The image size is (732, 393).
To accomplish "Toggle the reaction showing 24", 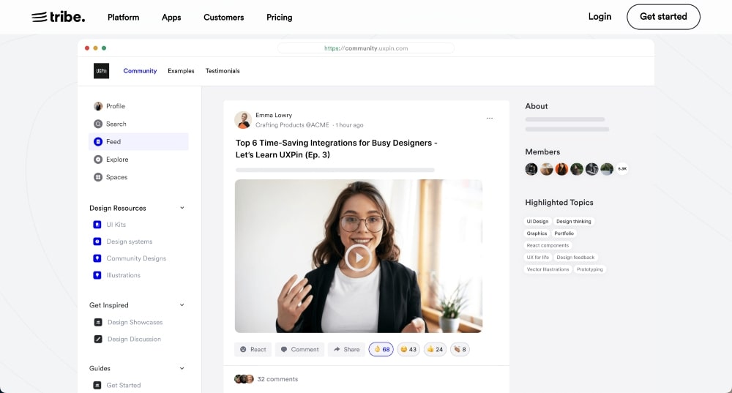I will [x=435, y=349].
